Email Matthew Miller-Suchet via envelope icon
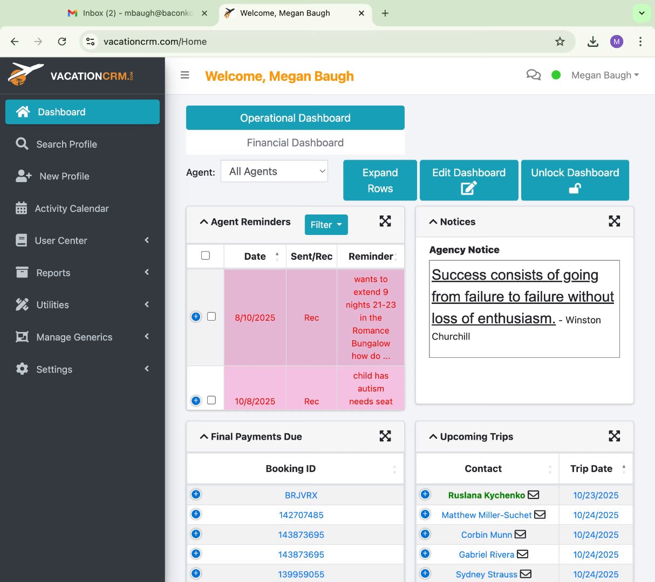 tap(540, 514)
